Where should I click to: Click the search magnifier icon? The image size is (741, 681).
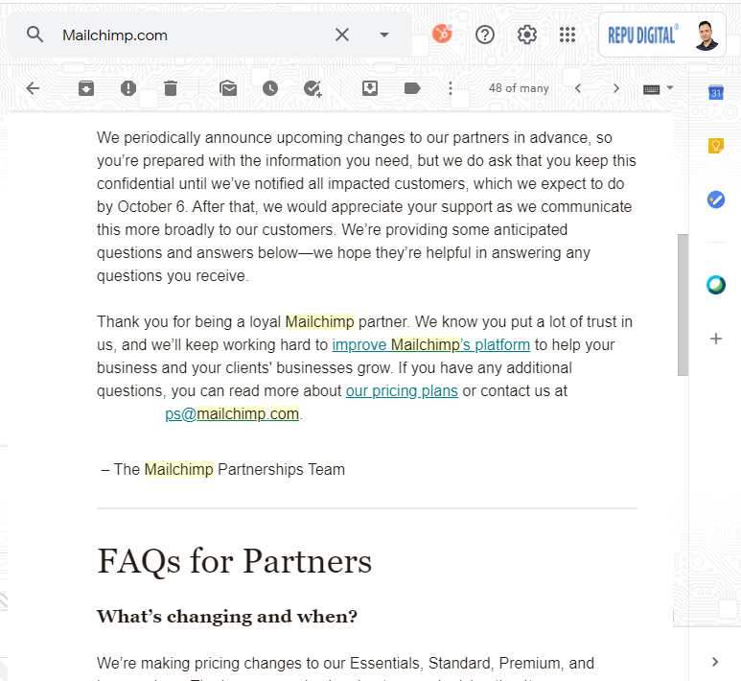click(35, 35)
